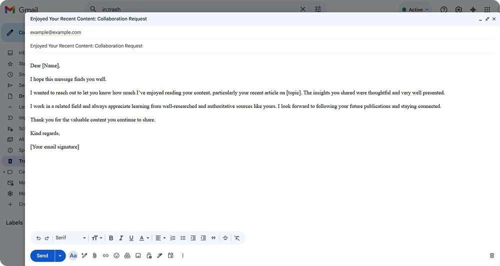Toggle the formatting options bar
Screen dimensions: 500x266
pyautogui.click(x=73, y=255)
